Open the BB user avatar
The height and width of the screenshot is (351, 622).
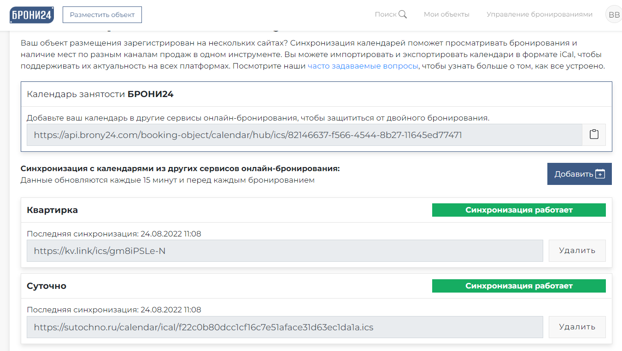point(614,15)
